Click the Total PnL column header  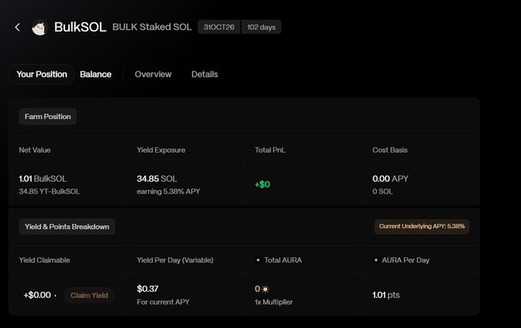coord(270,150)
